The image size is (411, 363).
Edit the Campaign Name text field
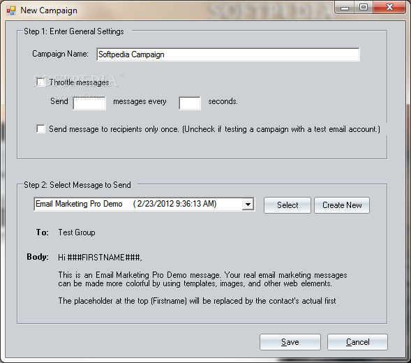(228, 54)
